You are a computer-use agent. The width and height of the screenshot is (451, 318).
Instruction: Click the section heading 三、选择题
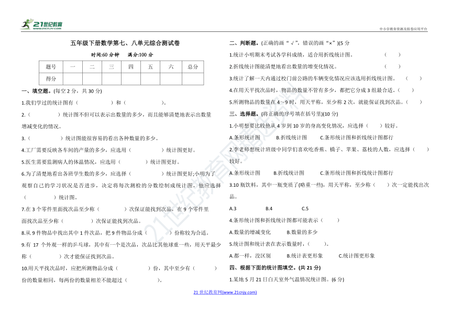click(244, 114)
